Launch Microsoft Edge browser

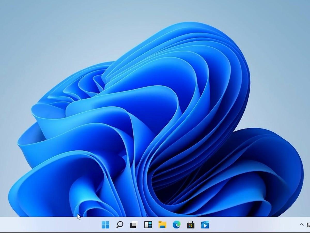pyautogui.click(x=176, y=225)
